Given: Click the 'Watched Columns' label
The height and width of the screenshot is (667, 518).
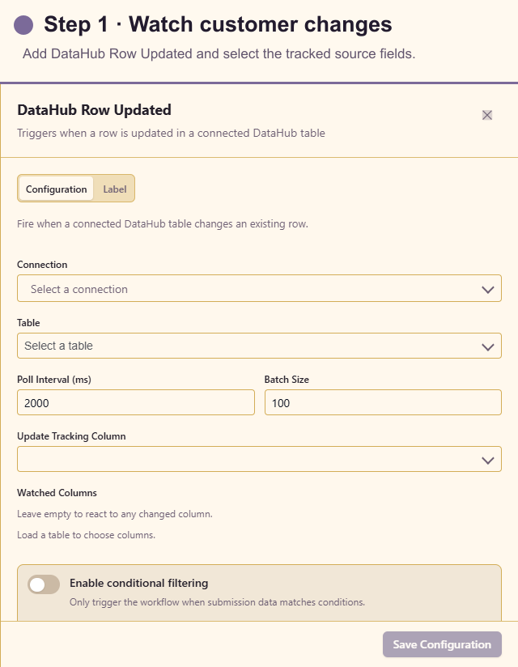Looking at the screenshot, I should tap(57, 493).
